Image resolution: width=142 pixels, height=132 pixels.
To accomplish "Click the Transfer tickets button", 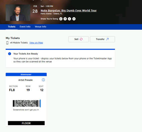I will [x=102, y=39].
